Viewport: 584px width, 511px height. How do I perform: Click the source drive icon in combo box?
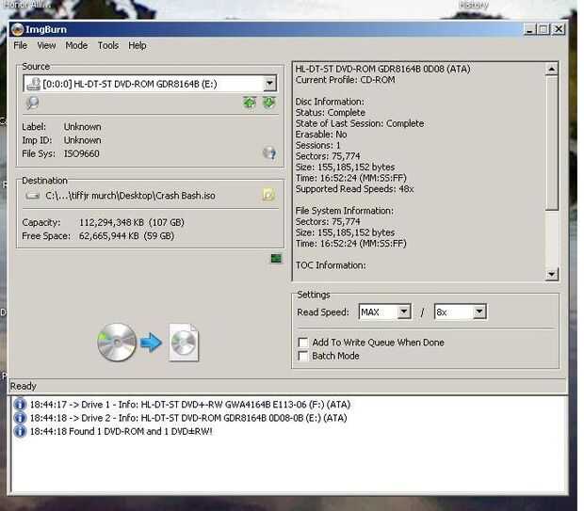[x=34, y=84]
